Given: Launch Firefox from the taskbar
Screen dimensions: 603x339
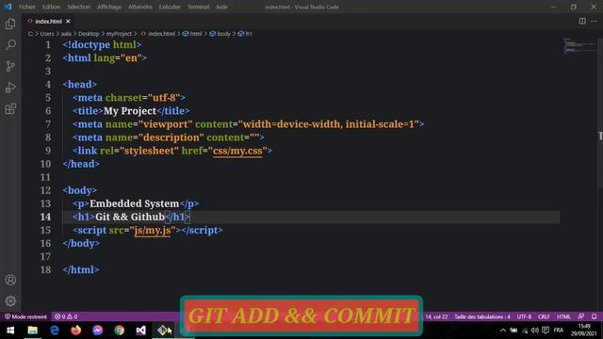Looking at the screenshot, I should click(76, 331).
